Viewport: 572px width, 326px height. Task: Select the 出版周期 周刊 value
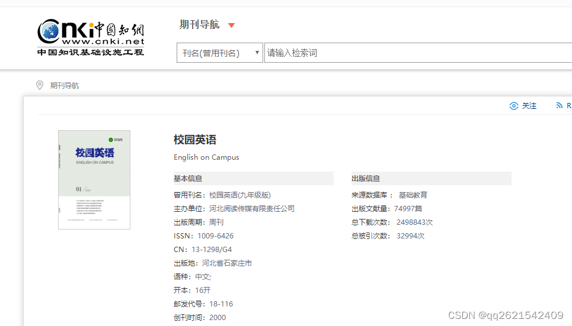point(216,222)
